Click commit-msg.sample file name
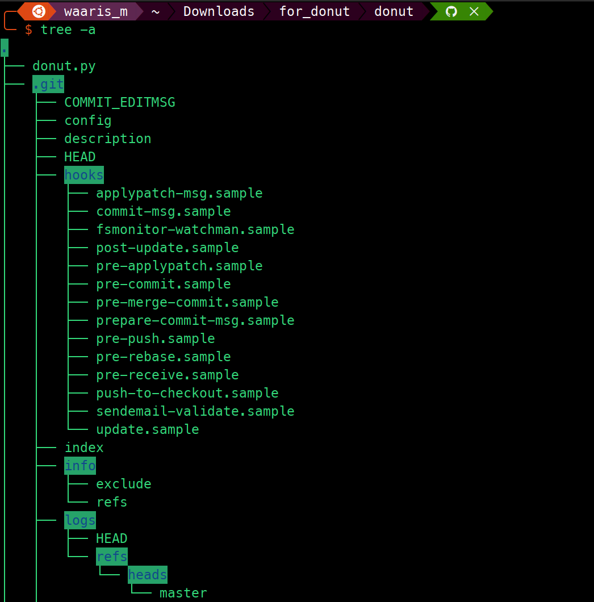 (x=164, y=211)
